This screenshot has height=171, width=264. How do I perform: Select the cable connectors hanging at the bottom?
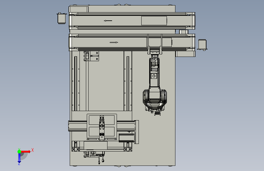[101, 160]
